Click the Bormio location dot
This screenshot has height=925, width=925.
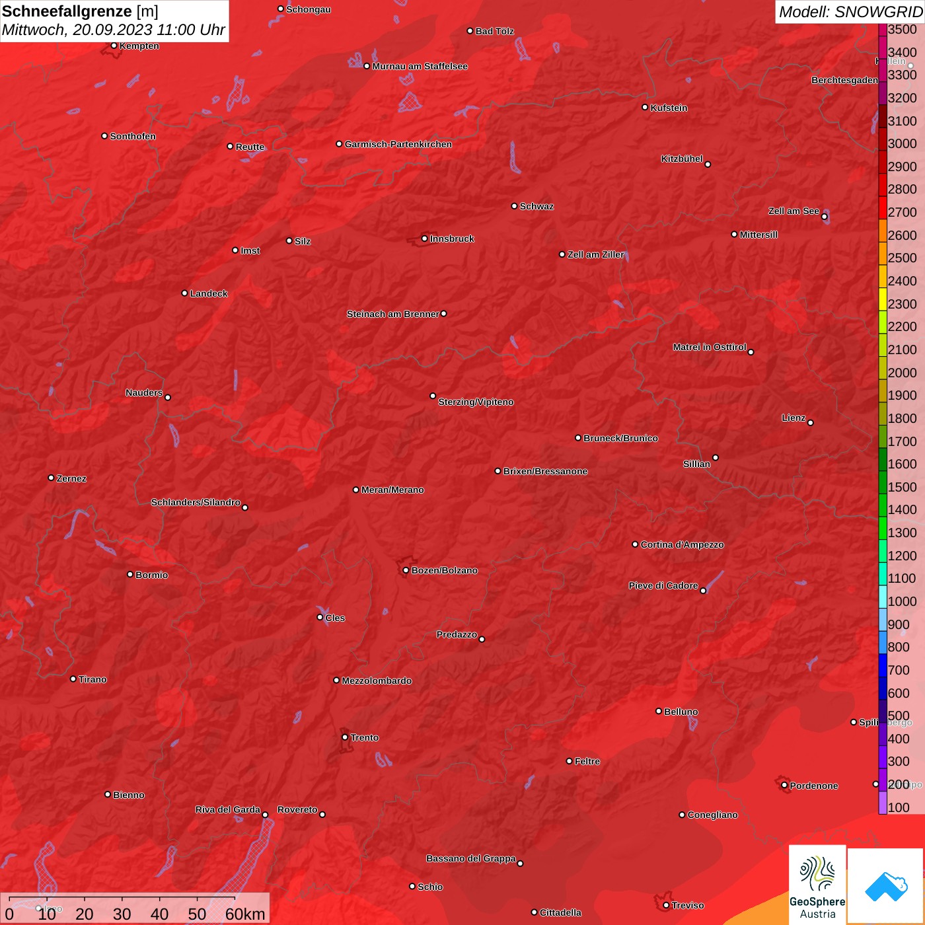click(130, 574)
